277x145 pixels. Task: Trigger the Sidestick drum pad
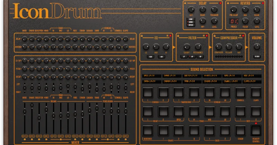point(148,131)
